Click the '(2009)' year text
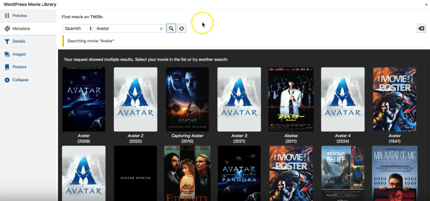This screenshot has width=430, height=201. [84, 141]
